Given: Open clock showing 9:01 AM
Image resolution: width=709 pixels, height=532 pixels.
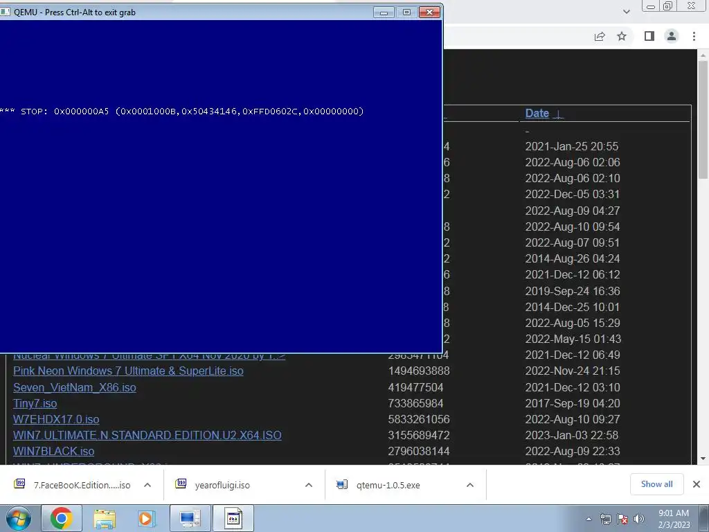Looking at the screenshot, I should (x=674, y=519).
